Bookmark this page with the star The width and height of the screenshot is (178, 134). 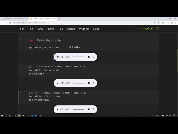[x=158, y=23]
